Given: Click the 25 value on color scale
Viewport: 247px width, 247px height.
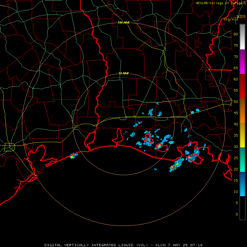Looking at the screenshot, I should (236, 158).
